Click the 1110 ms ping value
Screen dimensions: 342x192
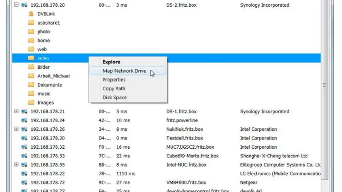click(126, 174)
